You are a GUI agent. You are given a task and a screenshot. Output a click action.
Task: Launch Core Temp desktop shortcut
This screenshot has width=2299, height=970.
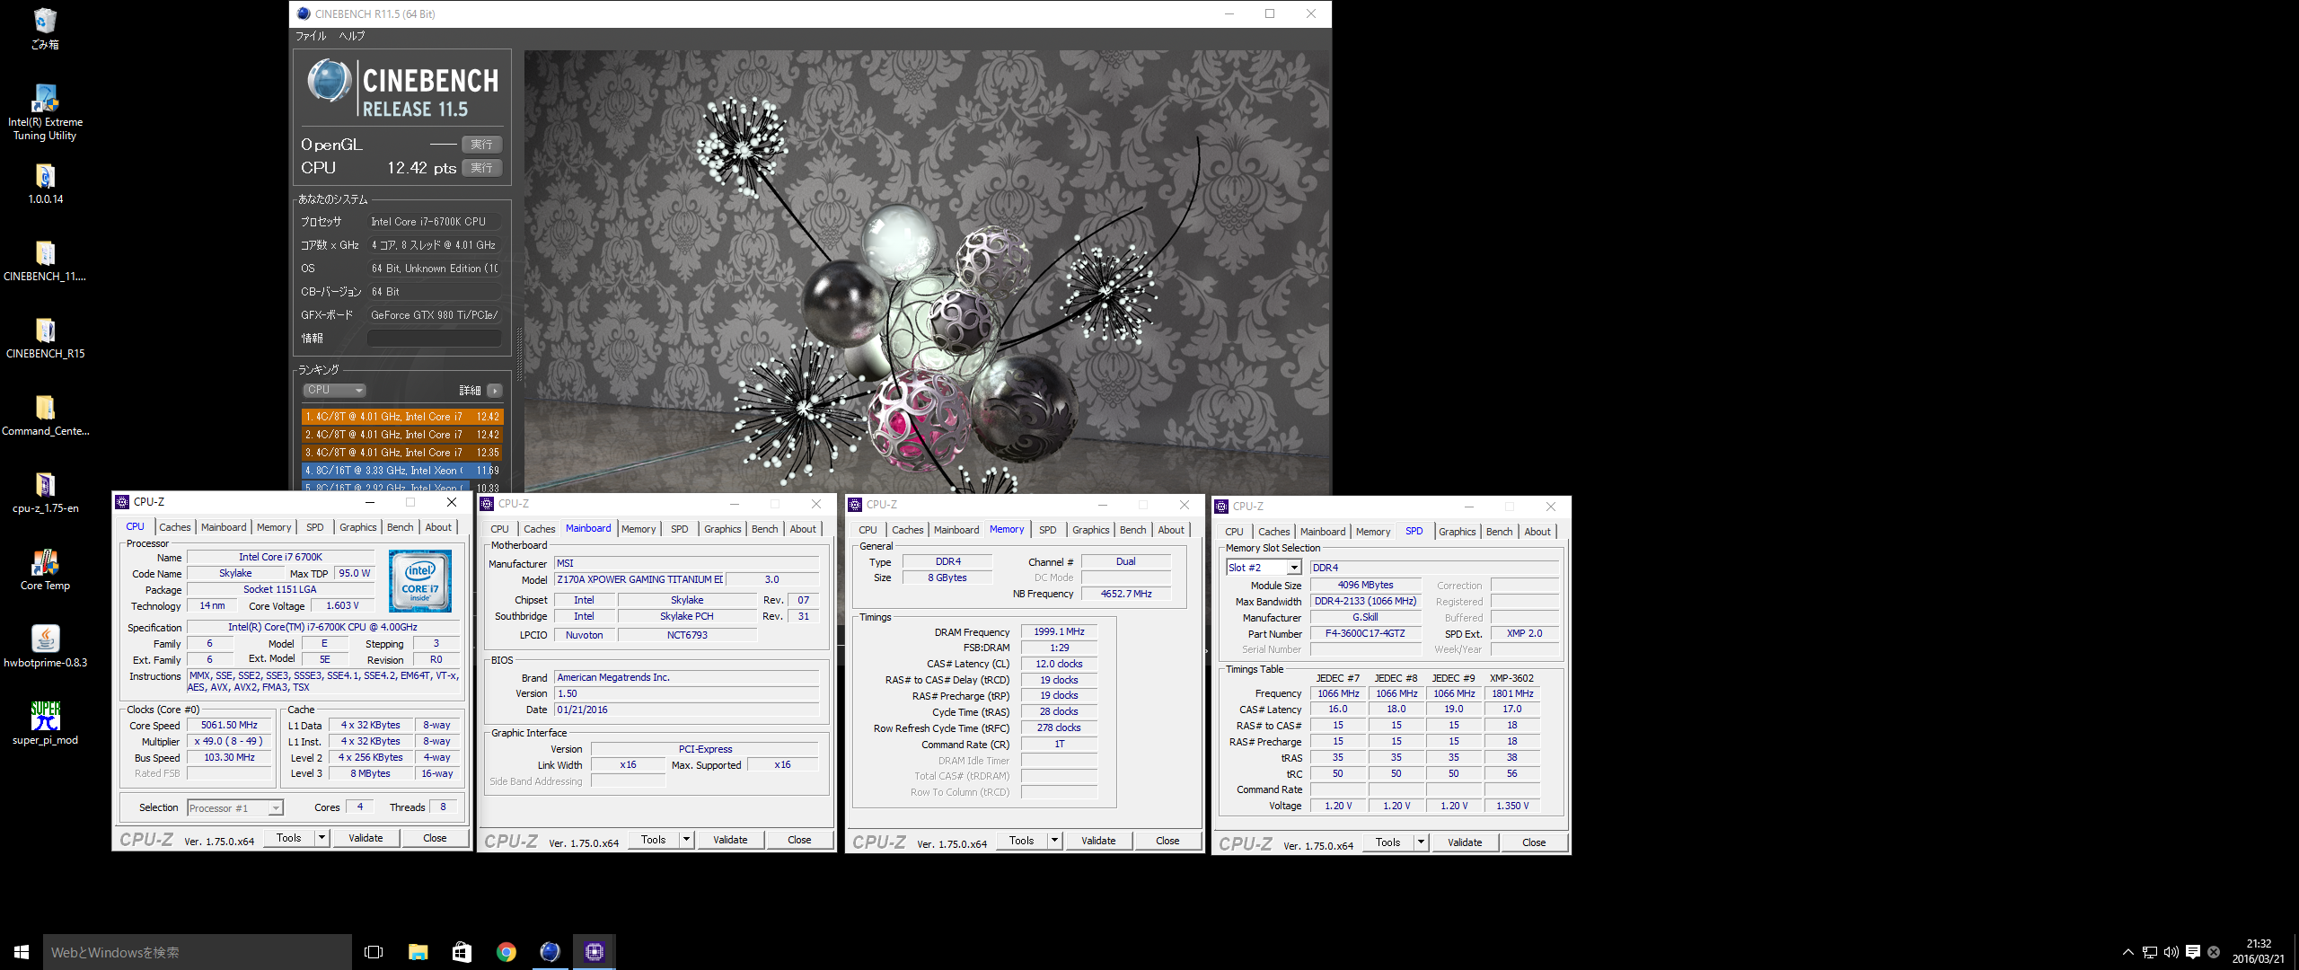[x=45, y=570]
